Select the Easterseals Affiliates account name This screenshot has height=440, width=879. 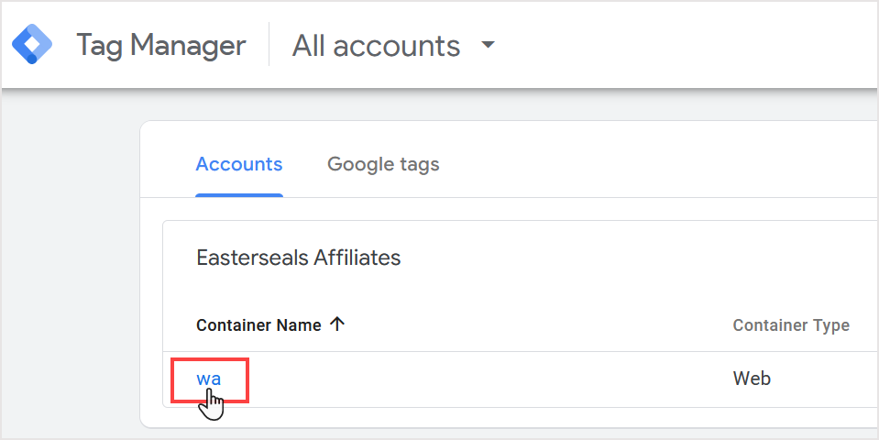(298, 258)
